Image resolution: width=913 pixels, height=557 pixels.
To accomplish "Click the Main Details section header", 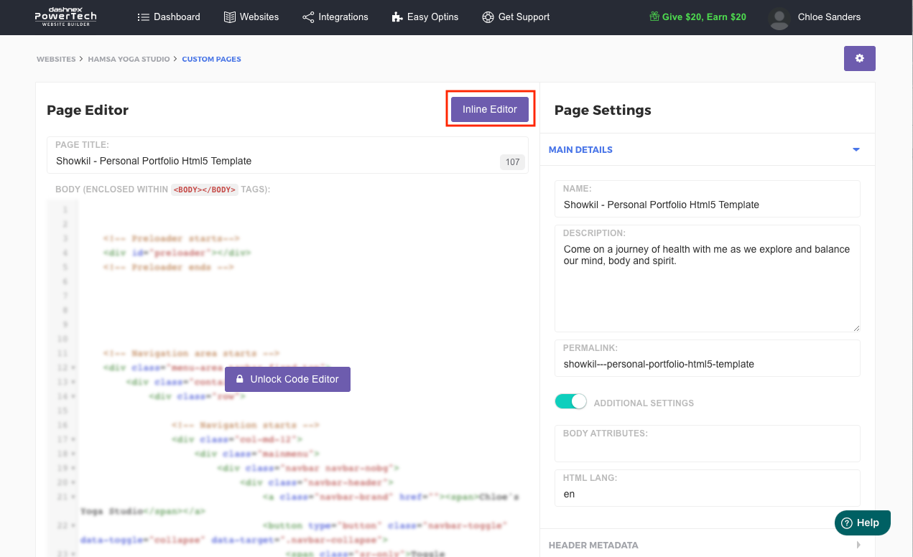I will (707, 149).
